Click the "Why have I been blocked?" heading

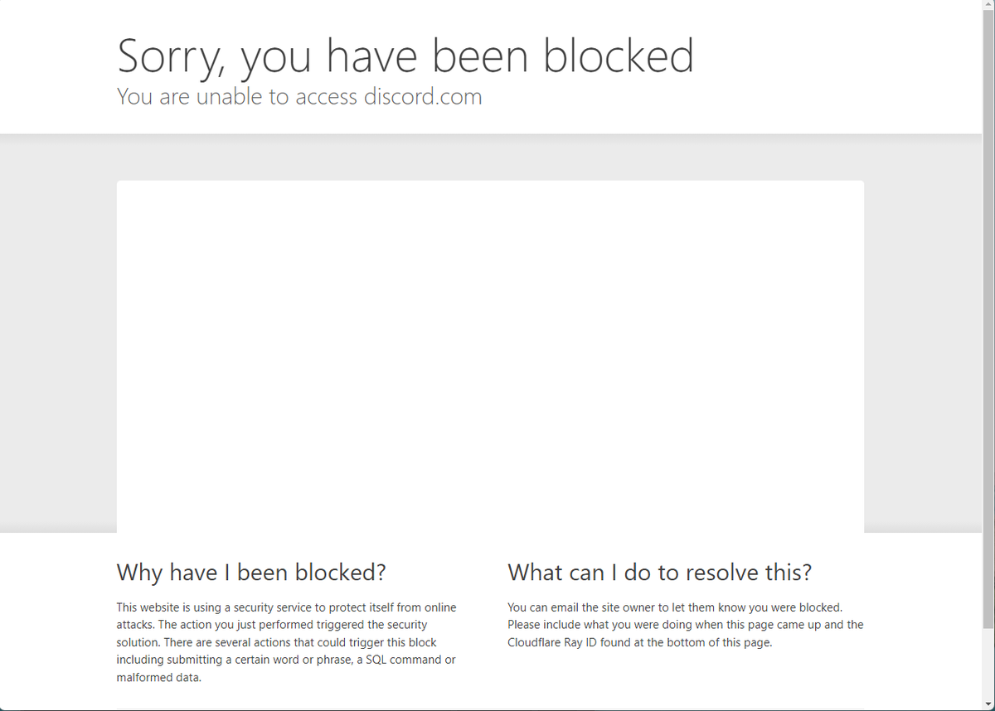(x=251, y=573)
